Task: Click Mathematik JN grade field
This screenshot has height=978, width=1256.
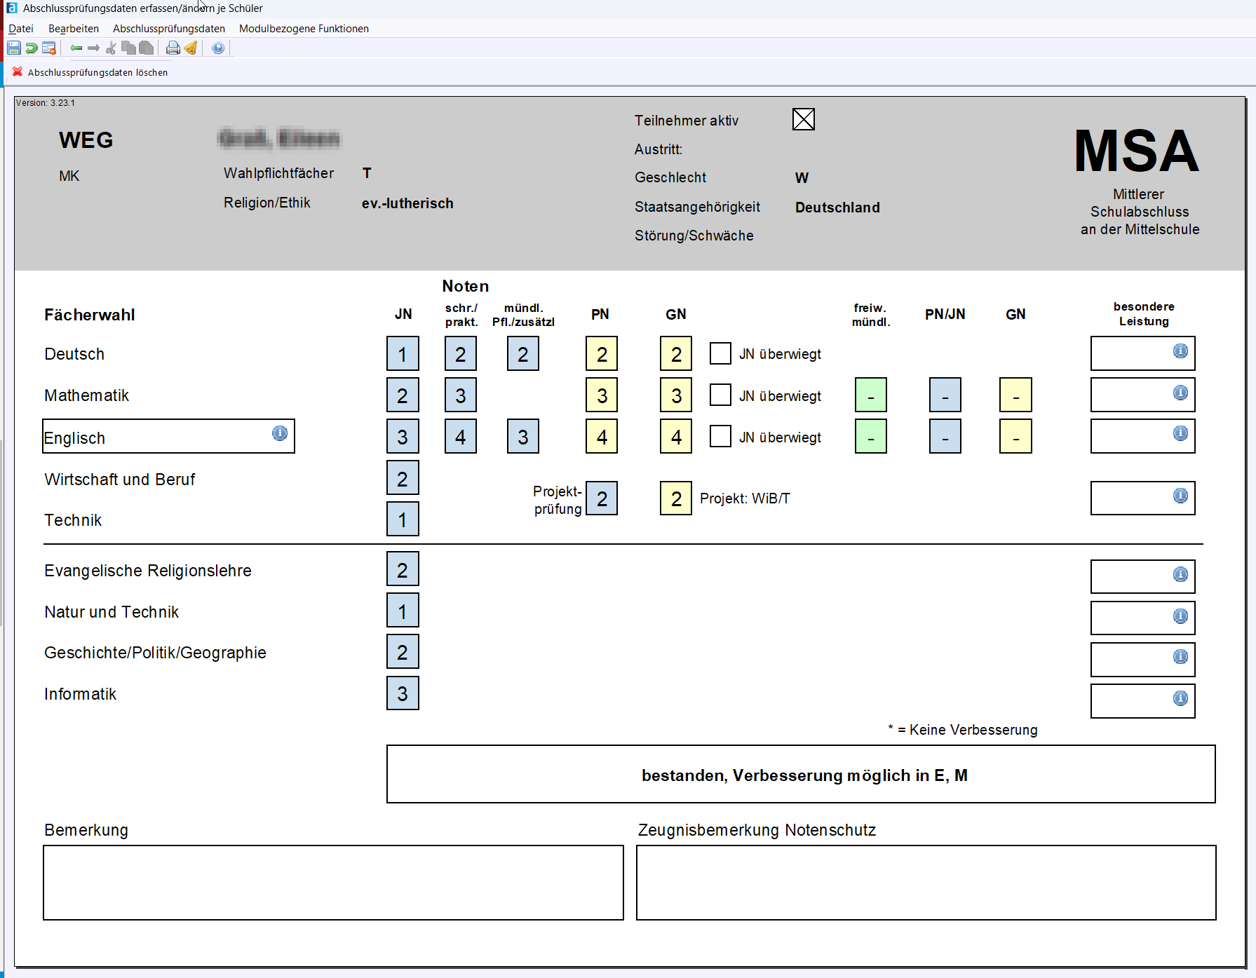Action: click(x=403, y=395)
